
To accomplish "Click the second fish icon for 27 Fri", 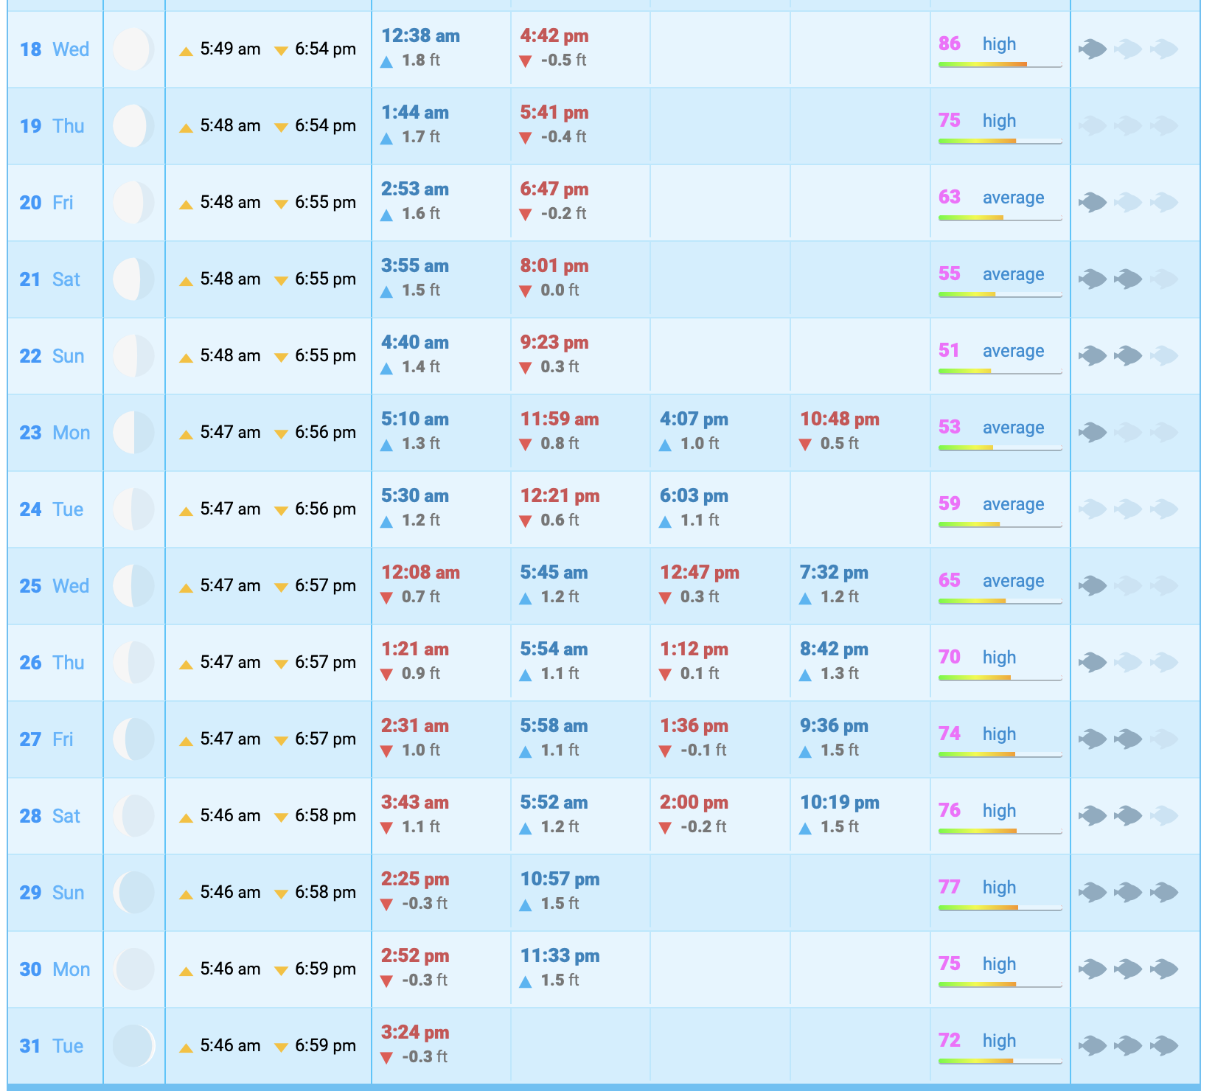I will tap(1128, 739).
